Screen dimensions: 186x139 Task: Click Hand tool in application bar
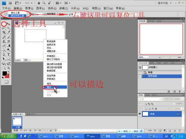39,3
